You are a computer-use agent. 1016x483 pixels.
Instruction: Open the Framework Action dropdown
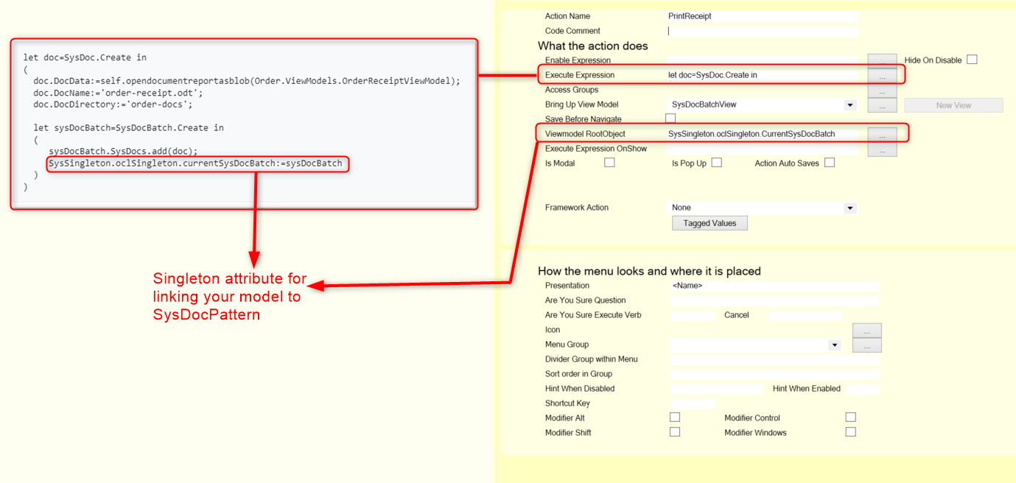coord(849,208)
